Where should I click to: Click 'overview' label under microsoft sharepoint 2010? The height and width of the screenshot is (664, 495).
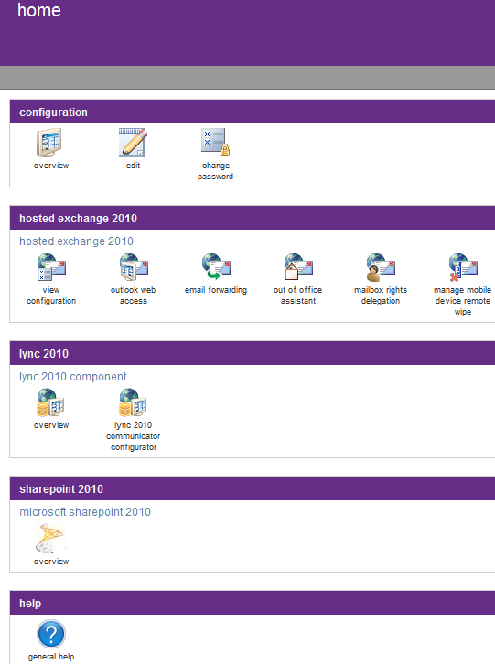[x=51, y=562]
